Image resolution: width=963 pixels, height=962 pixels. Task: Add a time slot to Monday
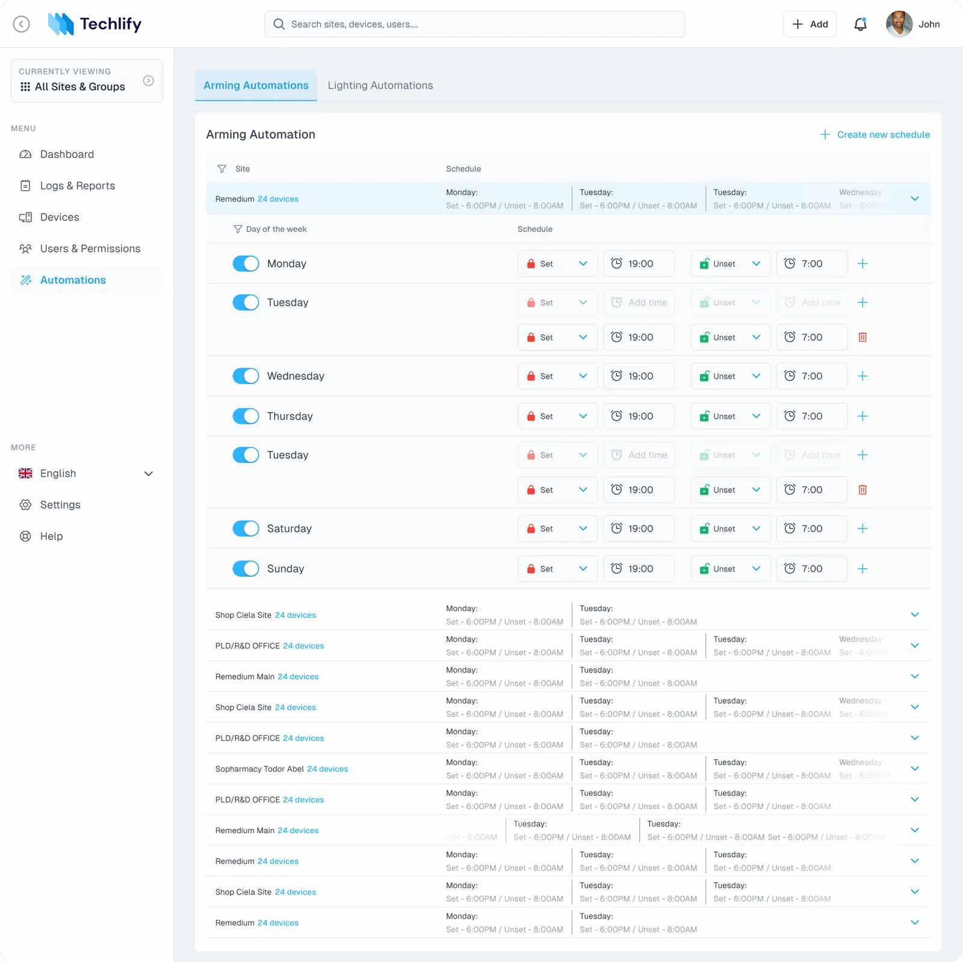pyautogui.click(x=862, y=264)
